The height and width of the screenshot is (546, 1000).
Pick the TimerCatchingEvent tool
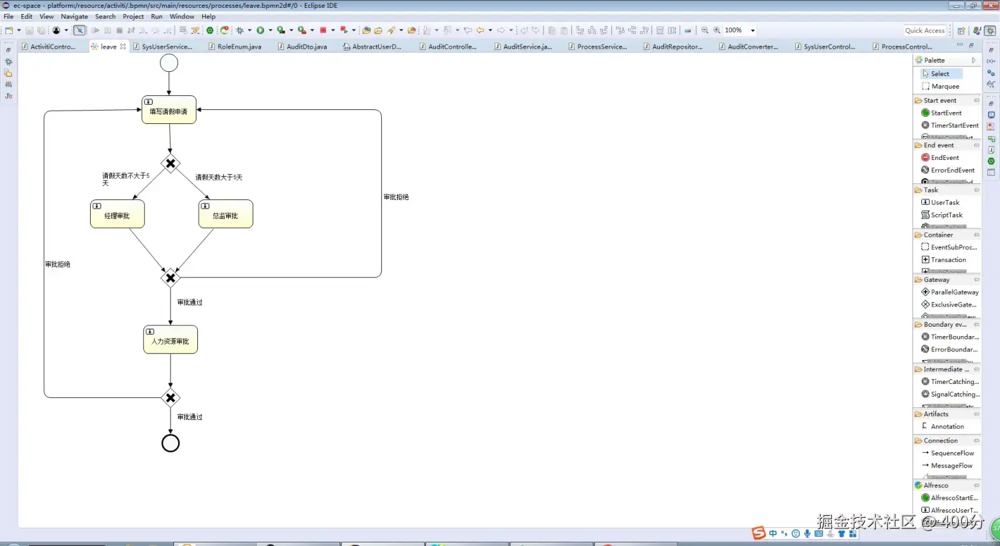click(950, 381)
